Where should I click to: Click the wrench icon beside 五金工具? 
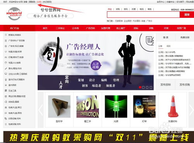[x=6, y=91]
